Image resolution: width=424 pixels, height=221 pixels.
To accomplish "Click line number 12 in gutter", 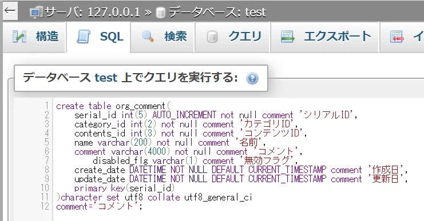I will (45, 206).
